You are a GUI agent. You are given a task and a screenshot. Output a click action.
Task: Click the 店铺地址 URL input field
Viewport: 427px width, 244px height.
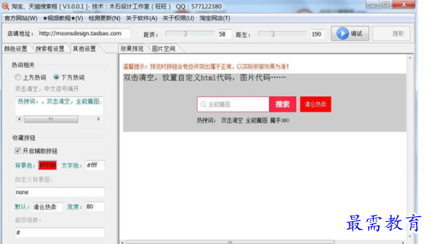tap(84, 33)
